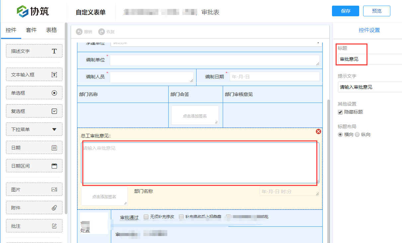Screen dimensions: 402x243
Task: Select the 横向 layout radio button
Action: pos(340,134)
